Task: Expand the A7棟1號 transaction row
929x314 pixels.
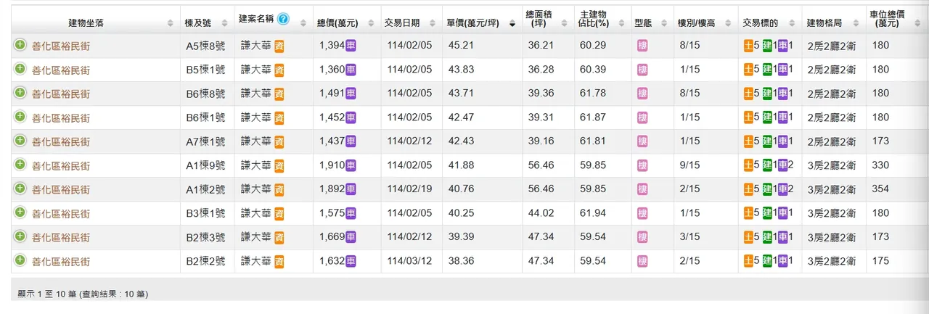Action: point(20,141)
